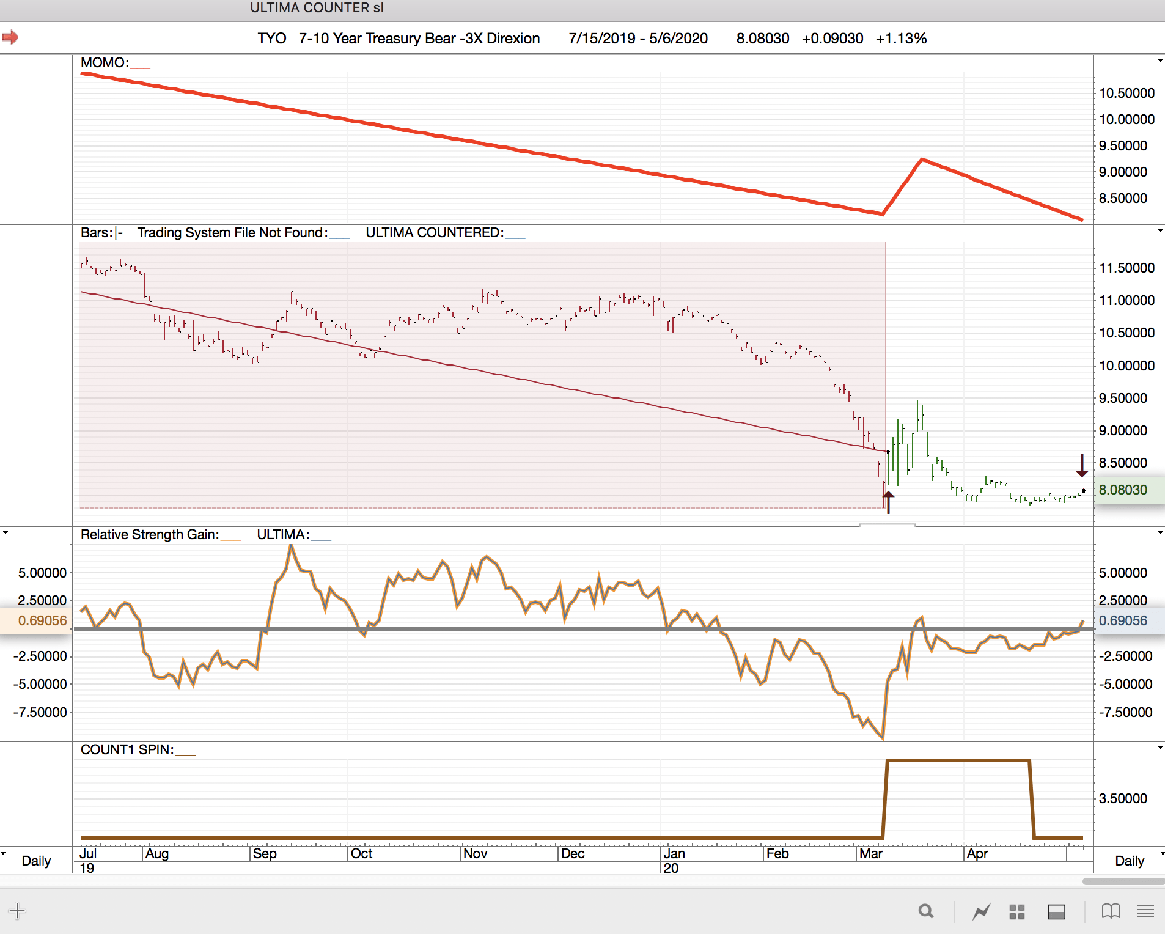
Task: Open the Relative Strength pane right-side options arrow
Action: 1160,532
